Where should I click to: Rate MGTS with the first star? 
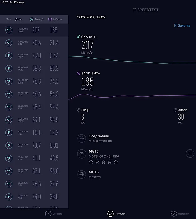[91, 162]
